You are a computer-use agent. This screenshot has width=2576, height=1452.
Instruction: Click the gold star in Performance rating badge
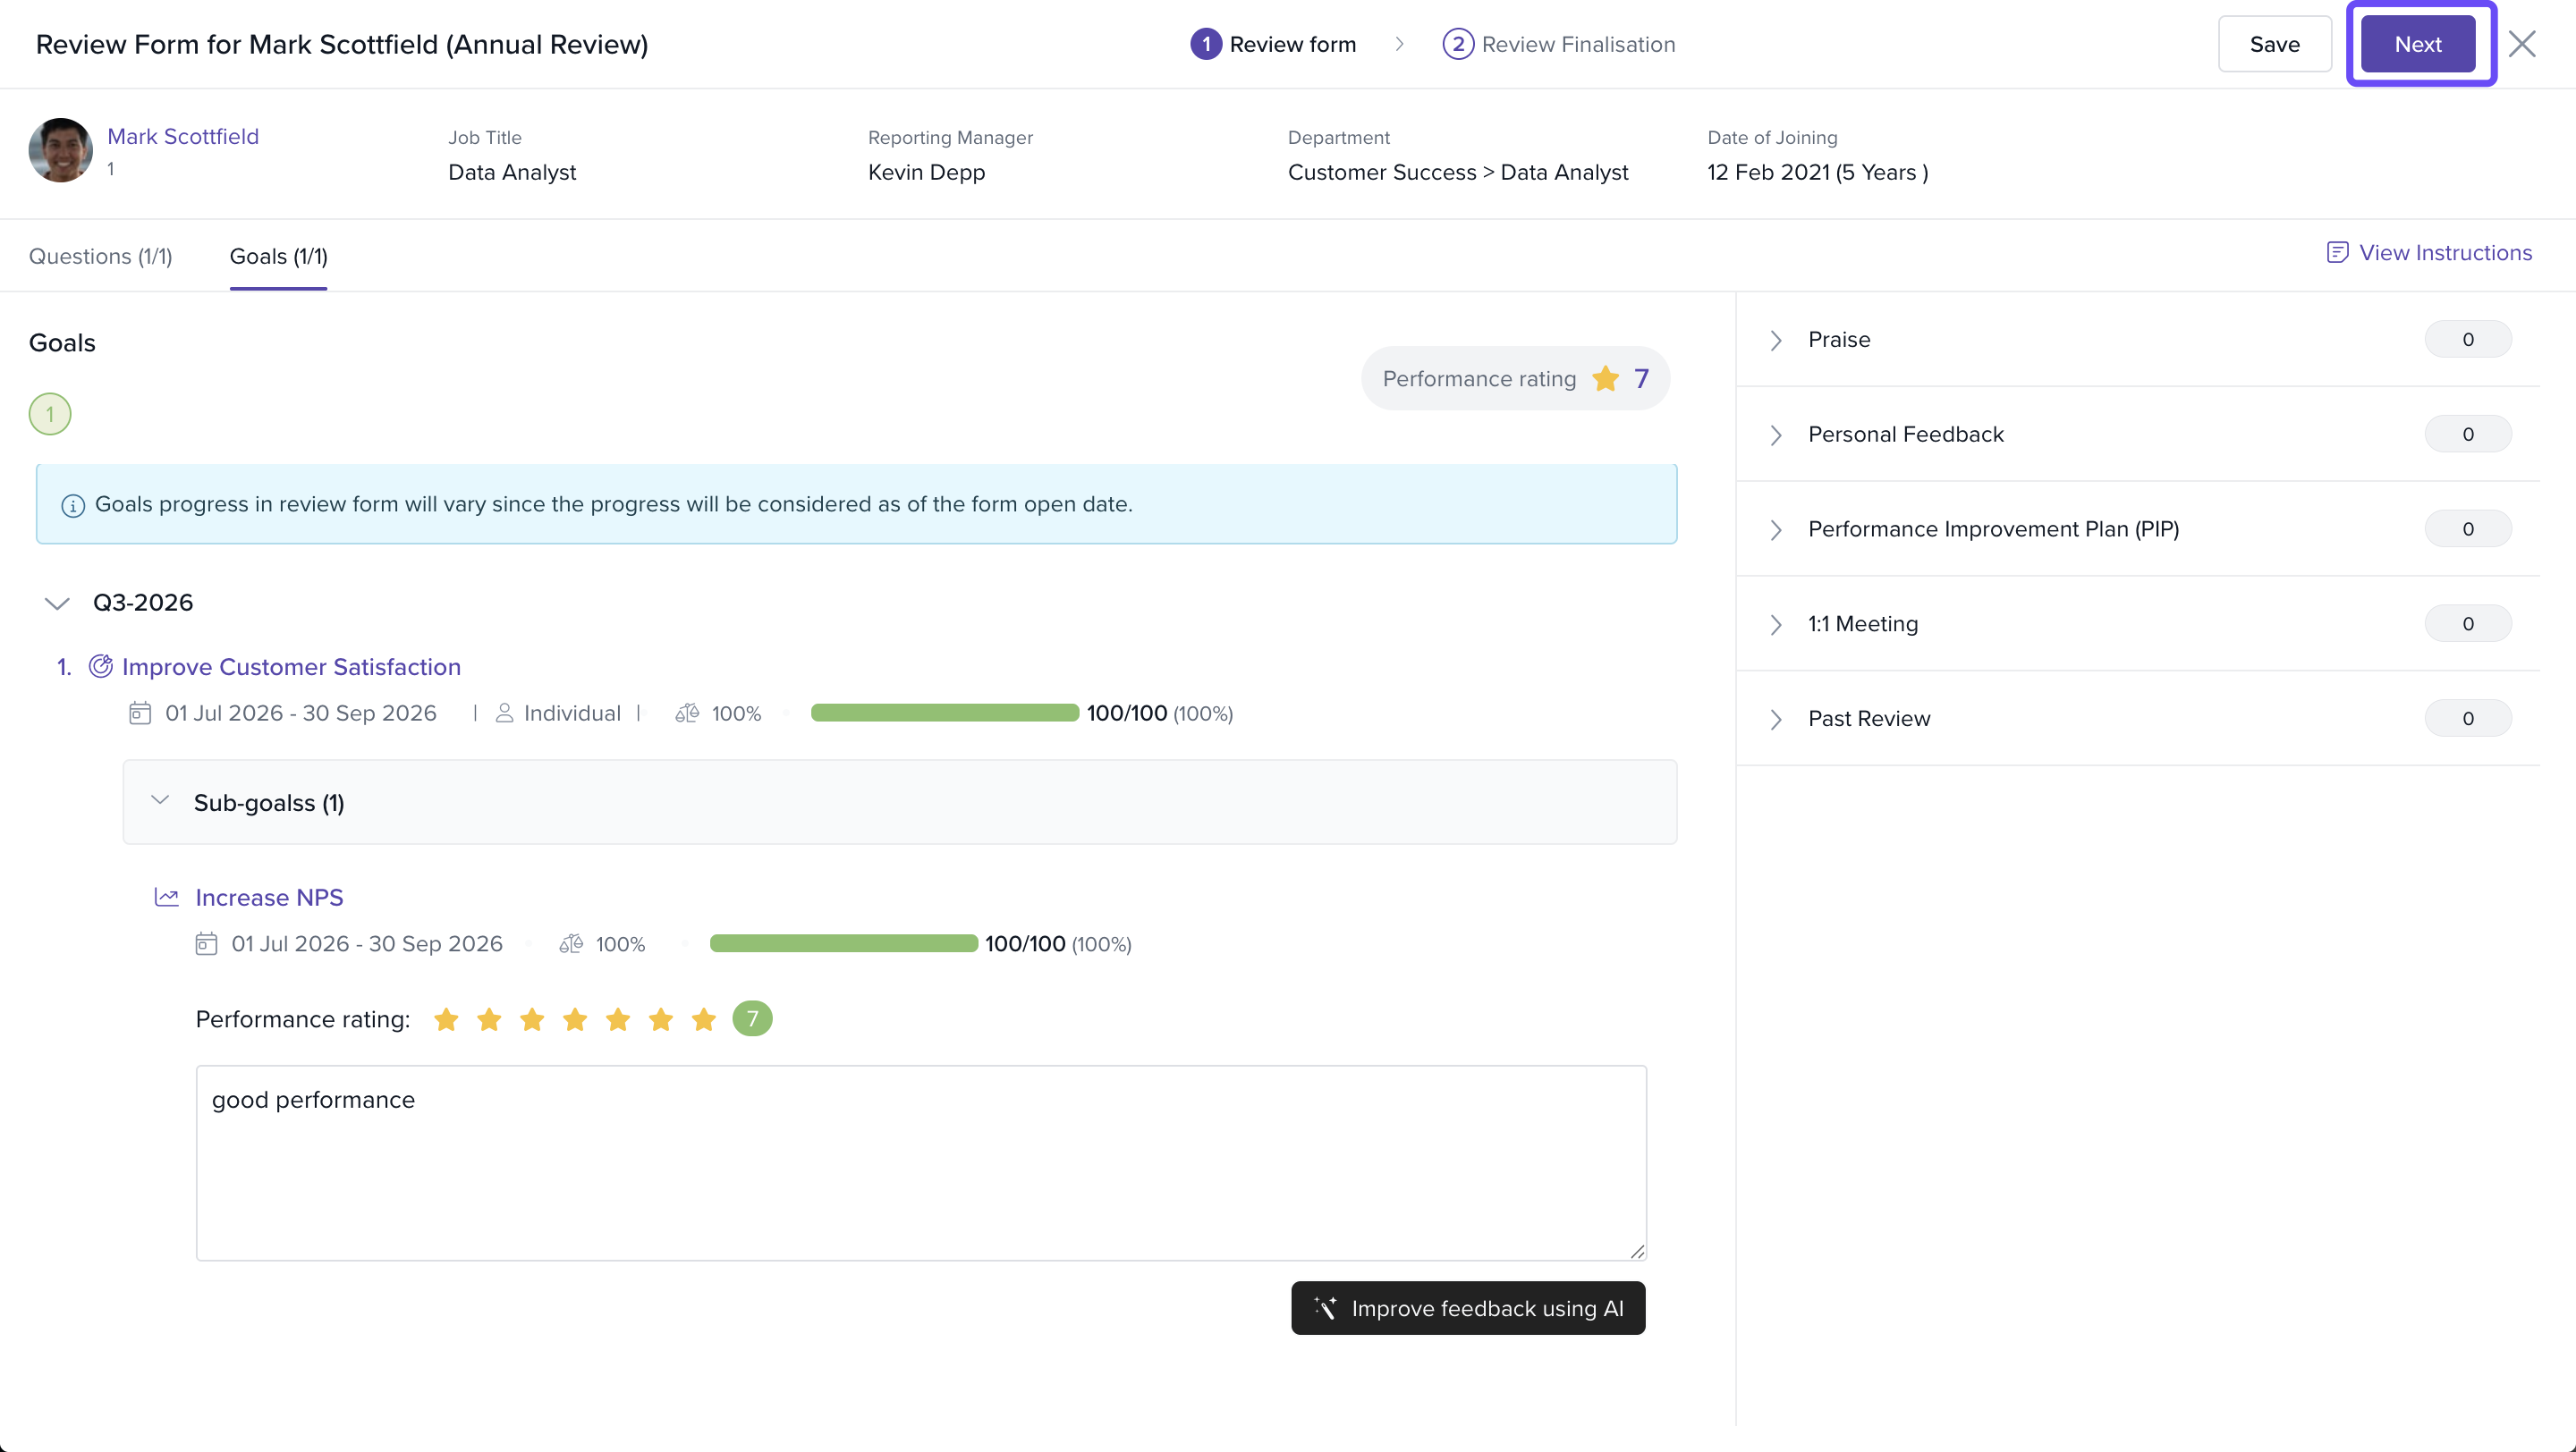(1606, 379)
